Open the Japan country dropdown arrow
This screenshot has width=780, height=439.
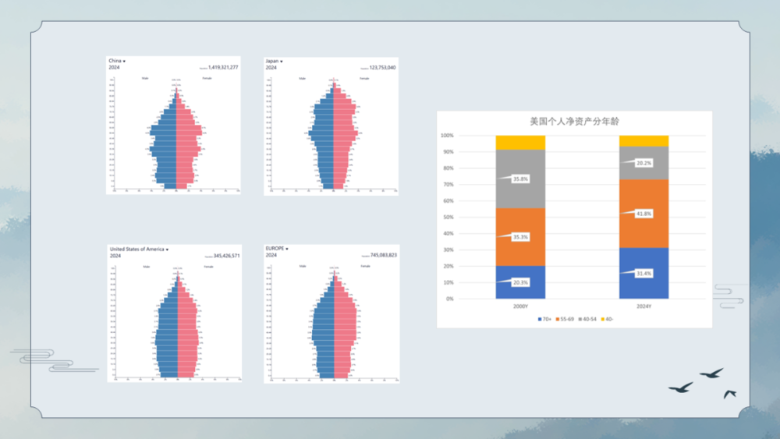point(282,61)
